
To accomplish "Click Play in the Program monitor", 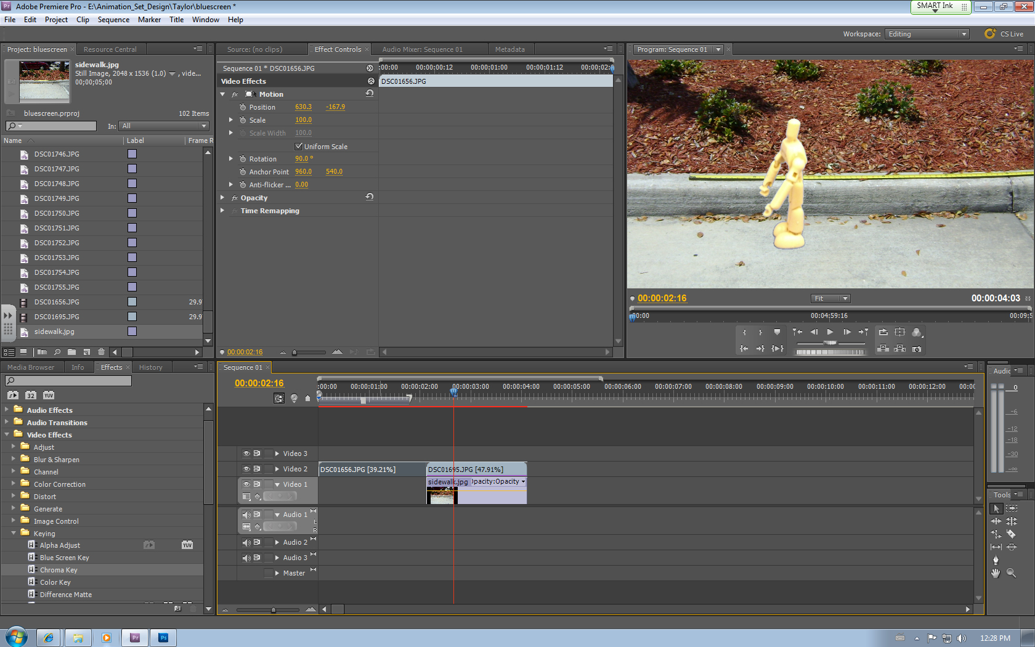I will click(x=830, y=332).
